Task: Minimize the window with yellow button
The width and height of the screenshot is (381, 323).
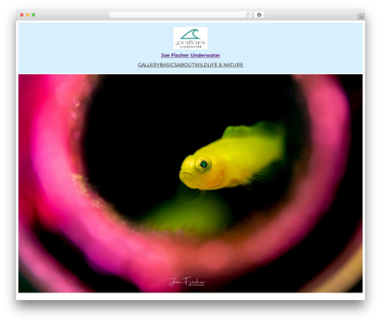Action: point(27,15)
